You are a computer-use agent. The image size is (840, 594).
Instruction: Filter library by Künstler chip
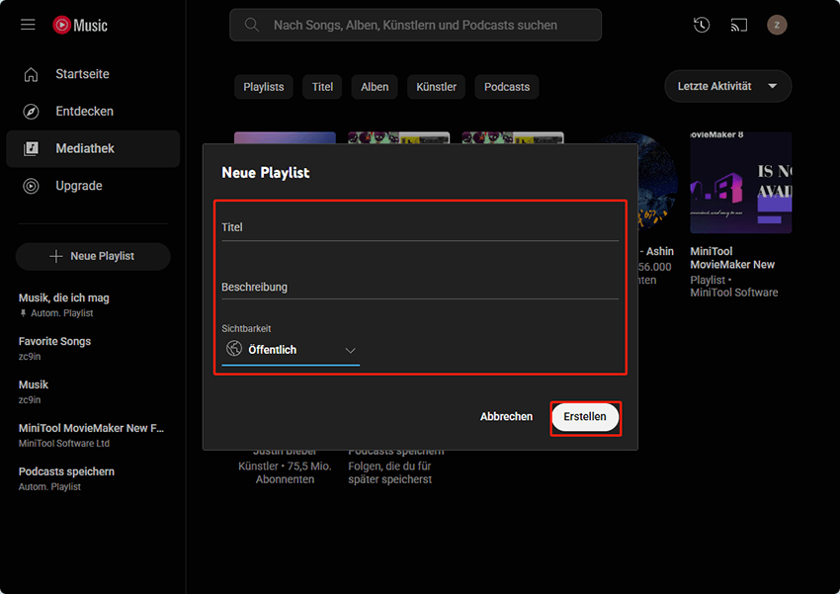coord(436,87)
